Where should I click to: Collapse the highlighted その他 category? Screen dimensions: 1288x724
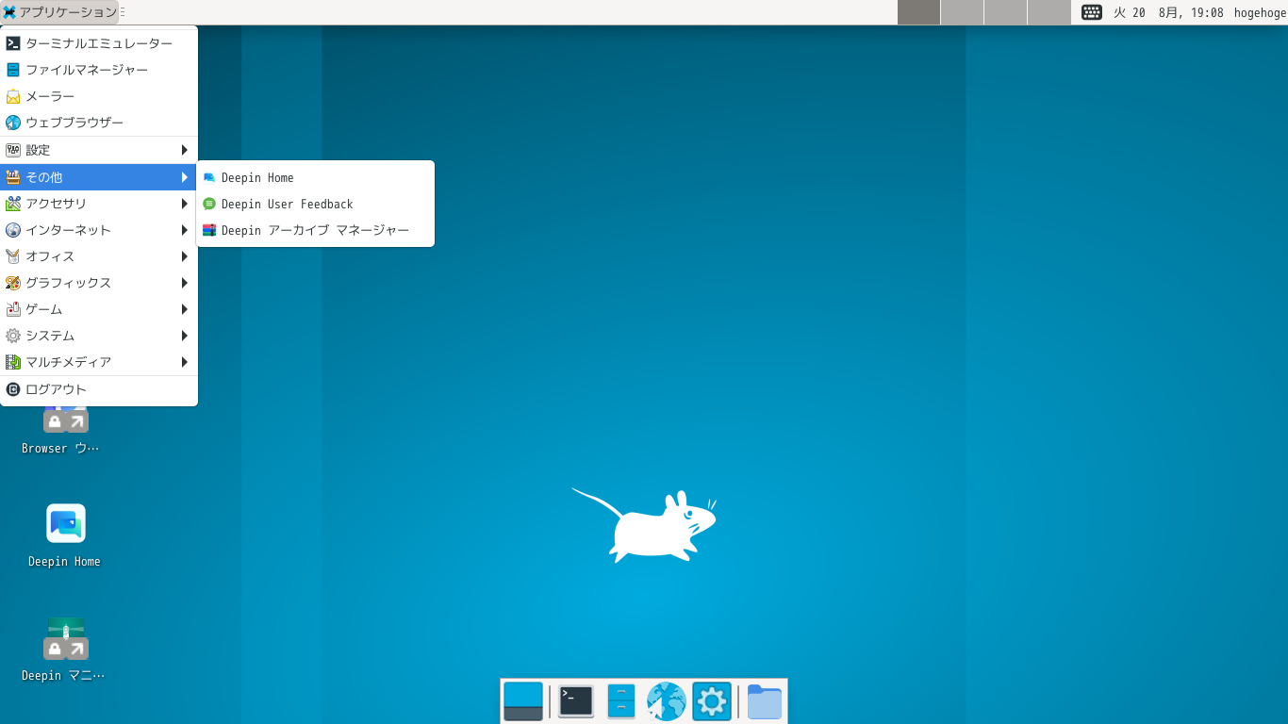tap(99, 177)
